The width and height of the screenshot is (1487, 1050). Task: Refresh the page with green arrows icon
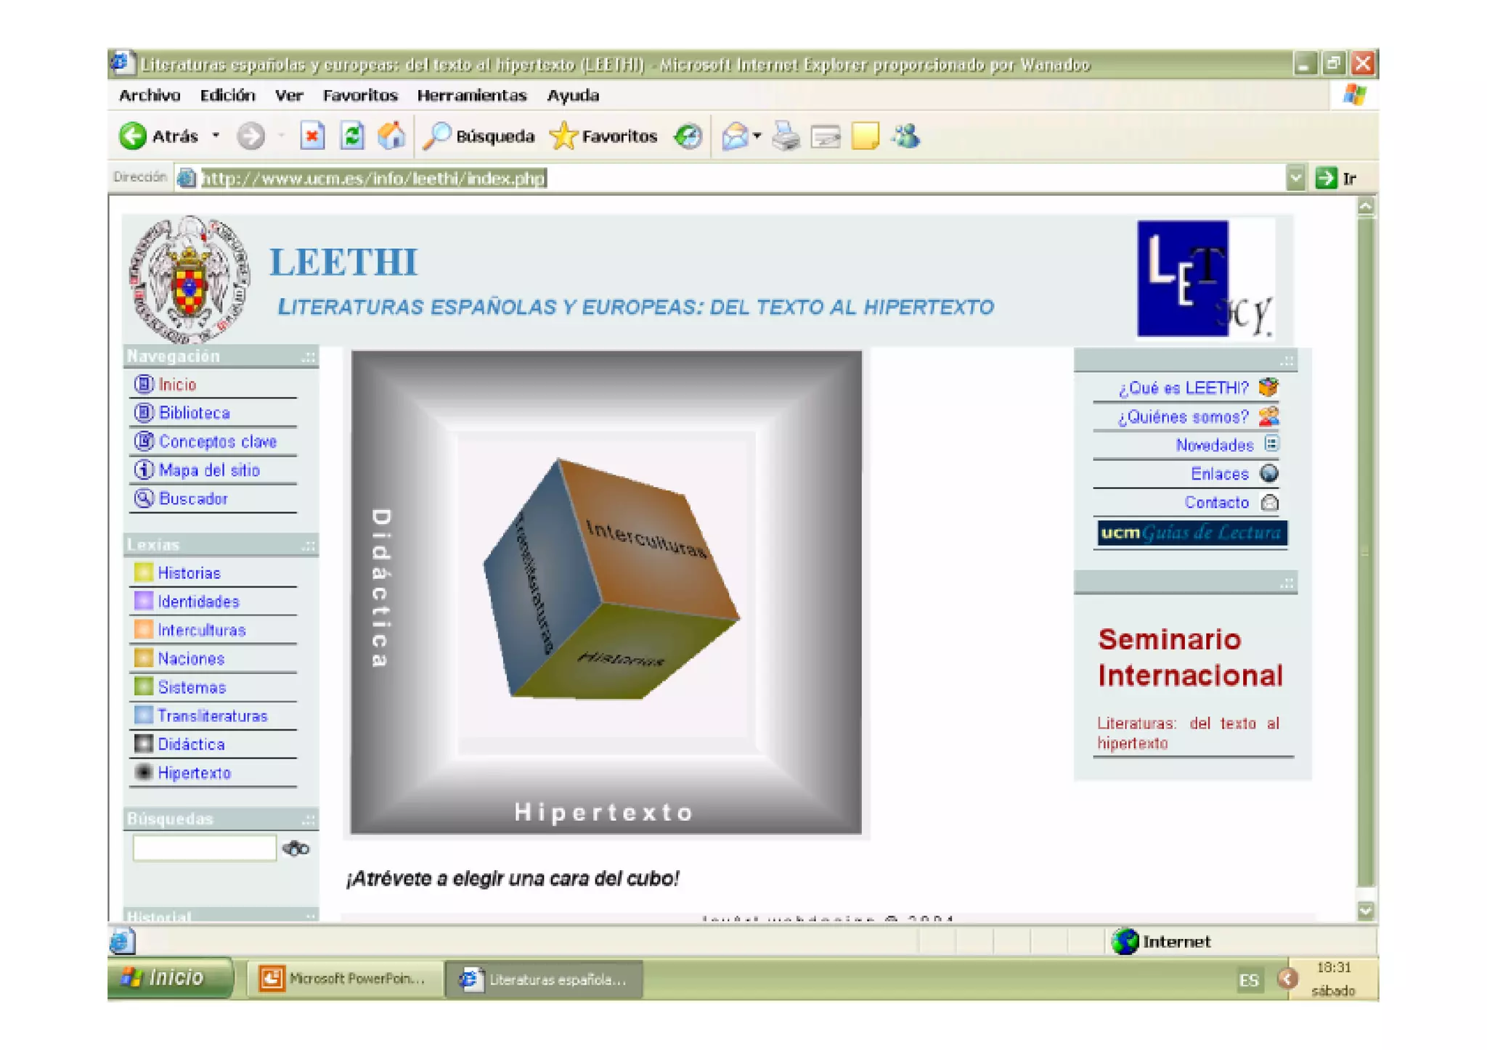click(x=352, y=136)
